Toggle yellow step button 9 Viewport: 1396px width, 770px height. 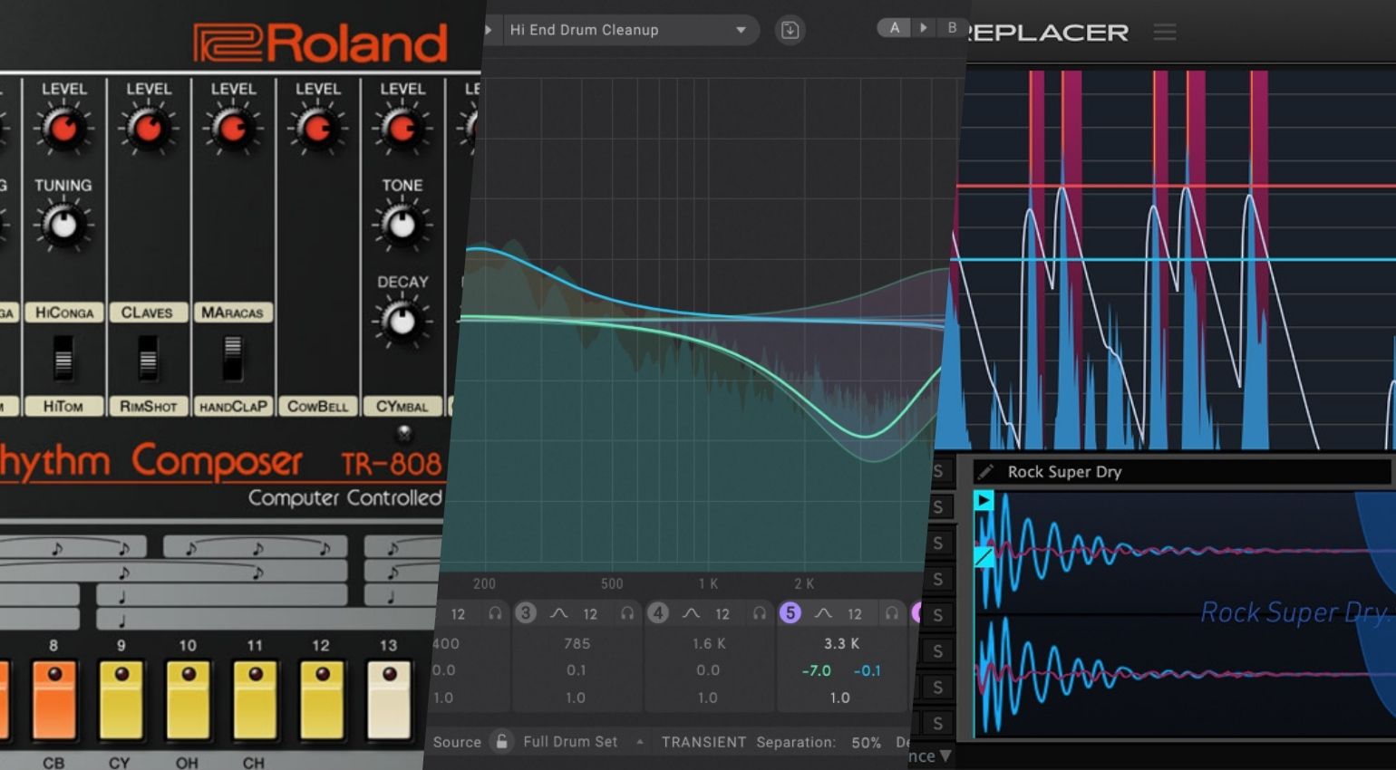[121, 699]
